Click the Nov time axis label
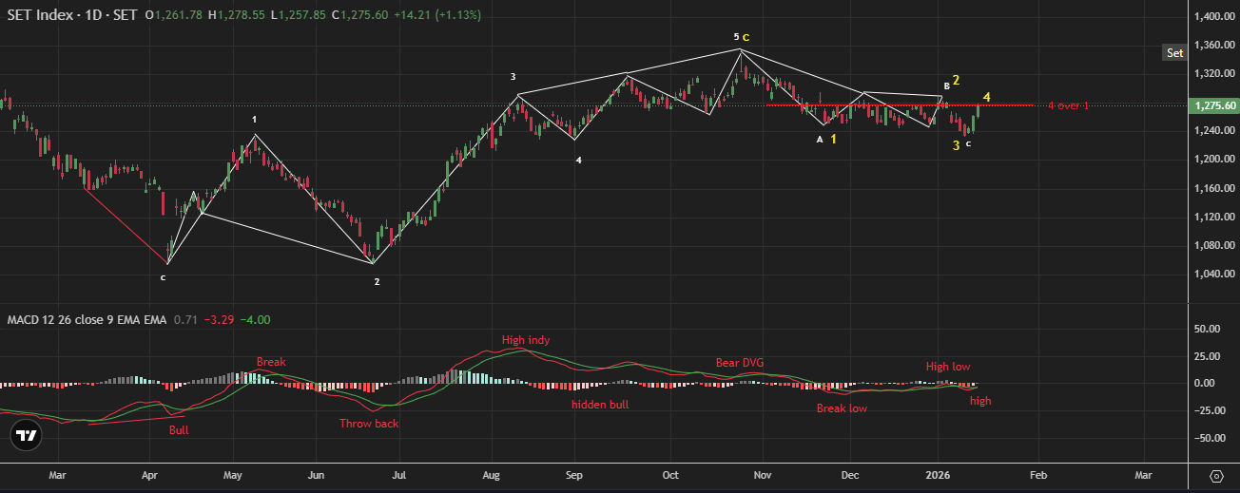Image resolution: width=1240 pixels, height=493 pixels. (x=761, y=474)
